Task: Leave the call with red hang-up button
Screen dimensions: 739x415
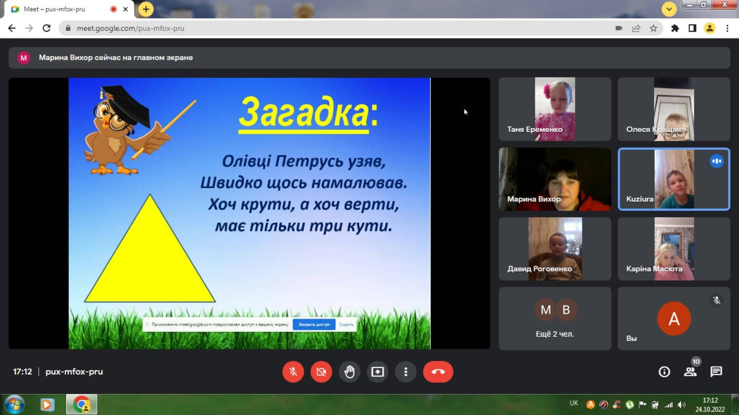Action: [438, 372]
